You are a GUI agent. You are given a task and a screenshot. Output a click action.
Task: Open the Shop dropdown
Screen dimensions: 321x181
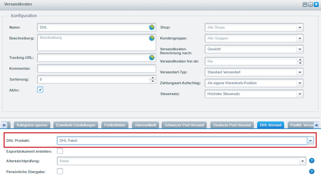click(x=300, y=27)
